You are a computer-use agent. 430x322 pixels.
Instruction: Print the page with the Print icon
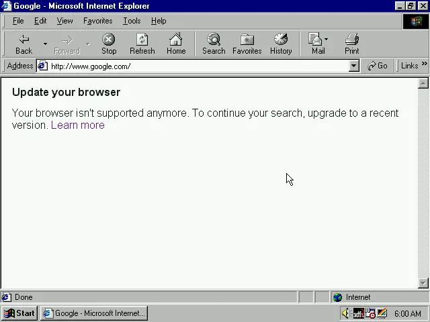[352, 44]
